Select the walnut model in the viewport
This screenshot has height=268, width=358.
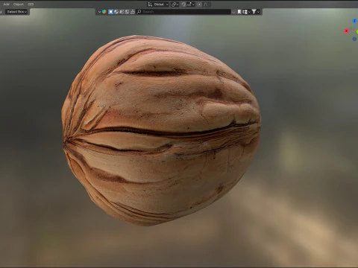point(161,130)
